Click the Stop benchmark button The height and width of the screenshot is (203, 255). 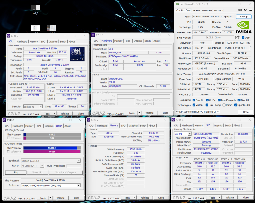click(16, 172)
